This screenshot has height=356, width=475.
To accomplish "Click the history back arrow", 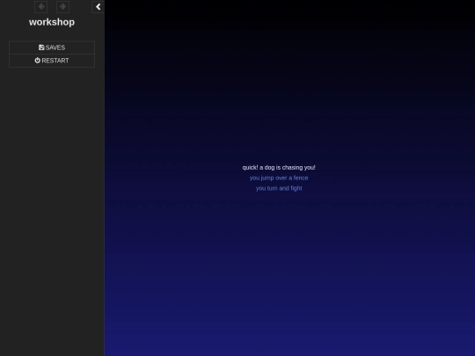I will pyautogui.click(x=40, y=7).
